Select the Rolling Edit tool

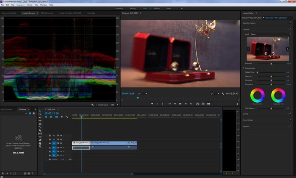point(40,120)
